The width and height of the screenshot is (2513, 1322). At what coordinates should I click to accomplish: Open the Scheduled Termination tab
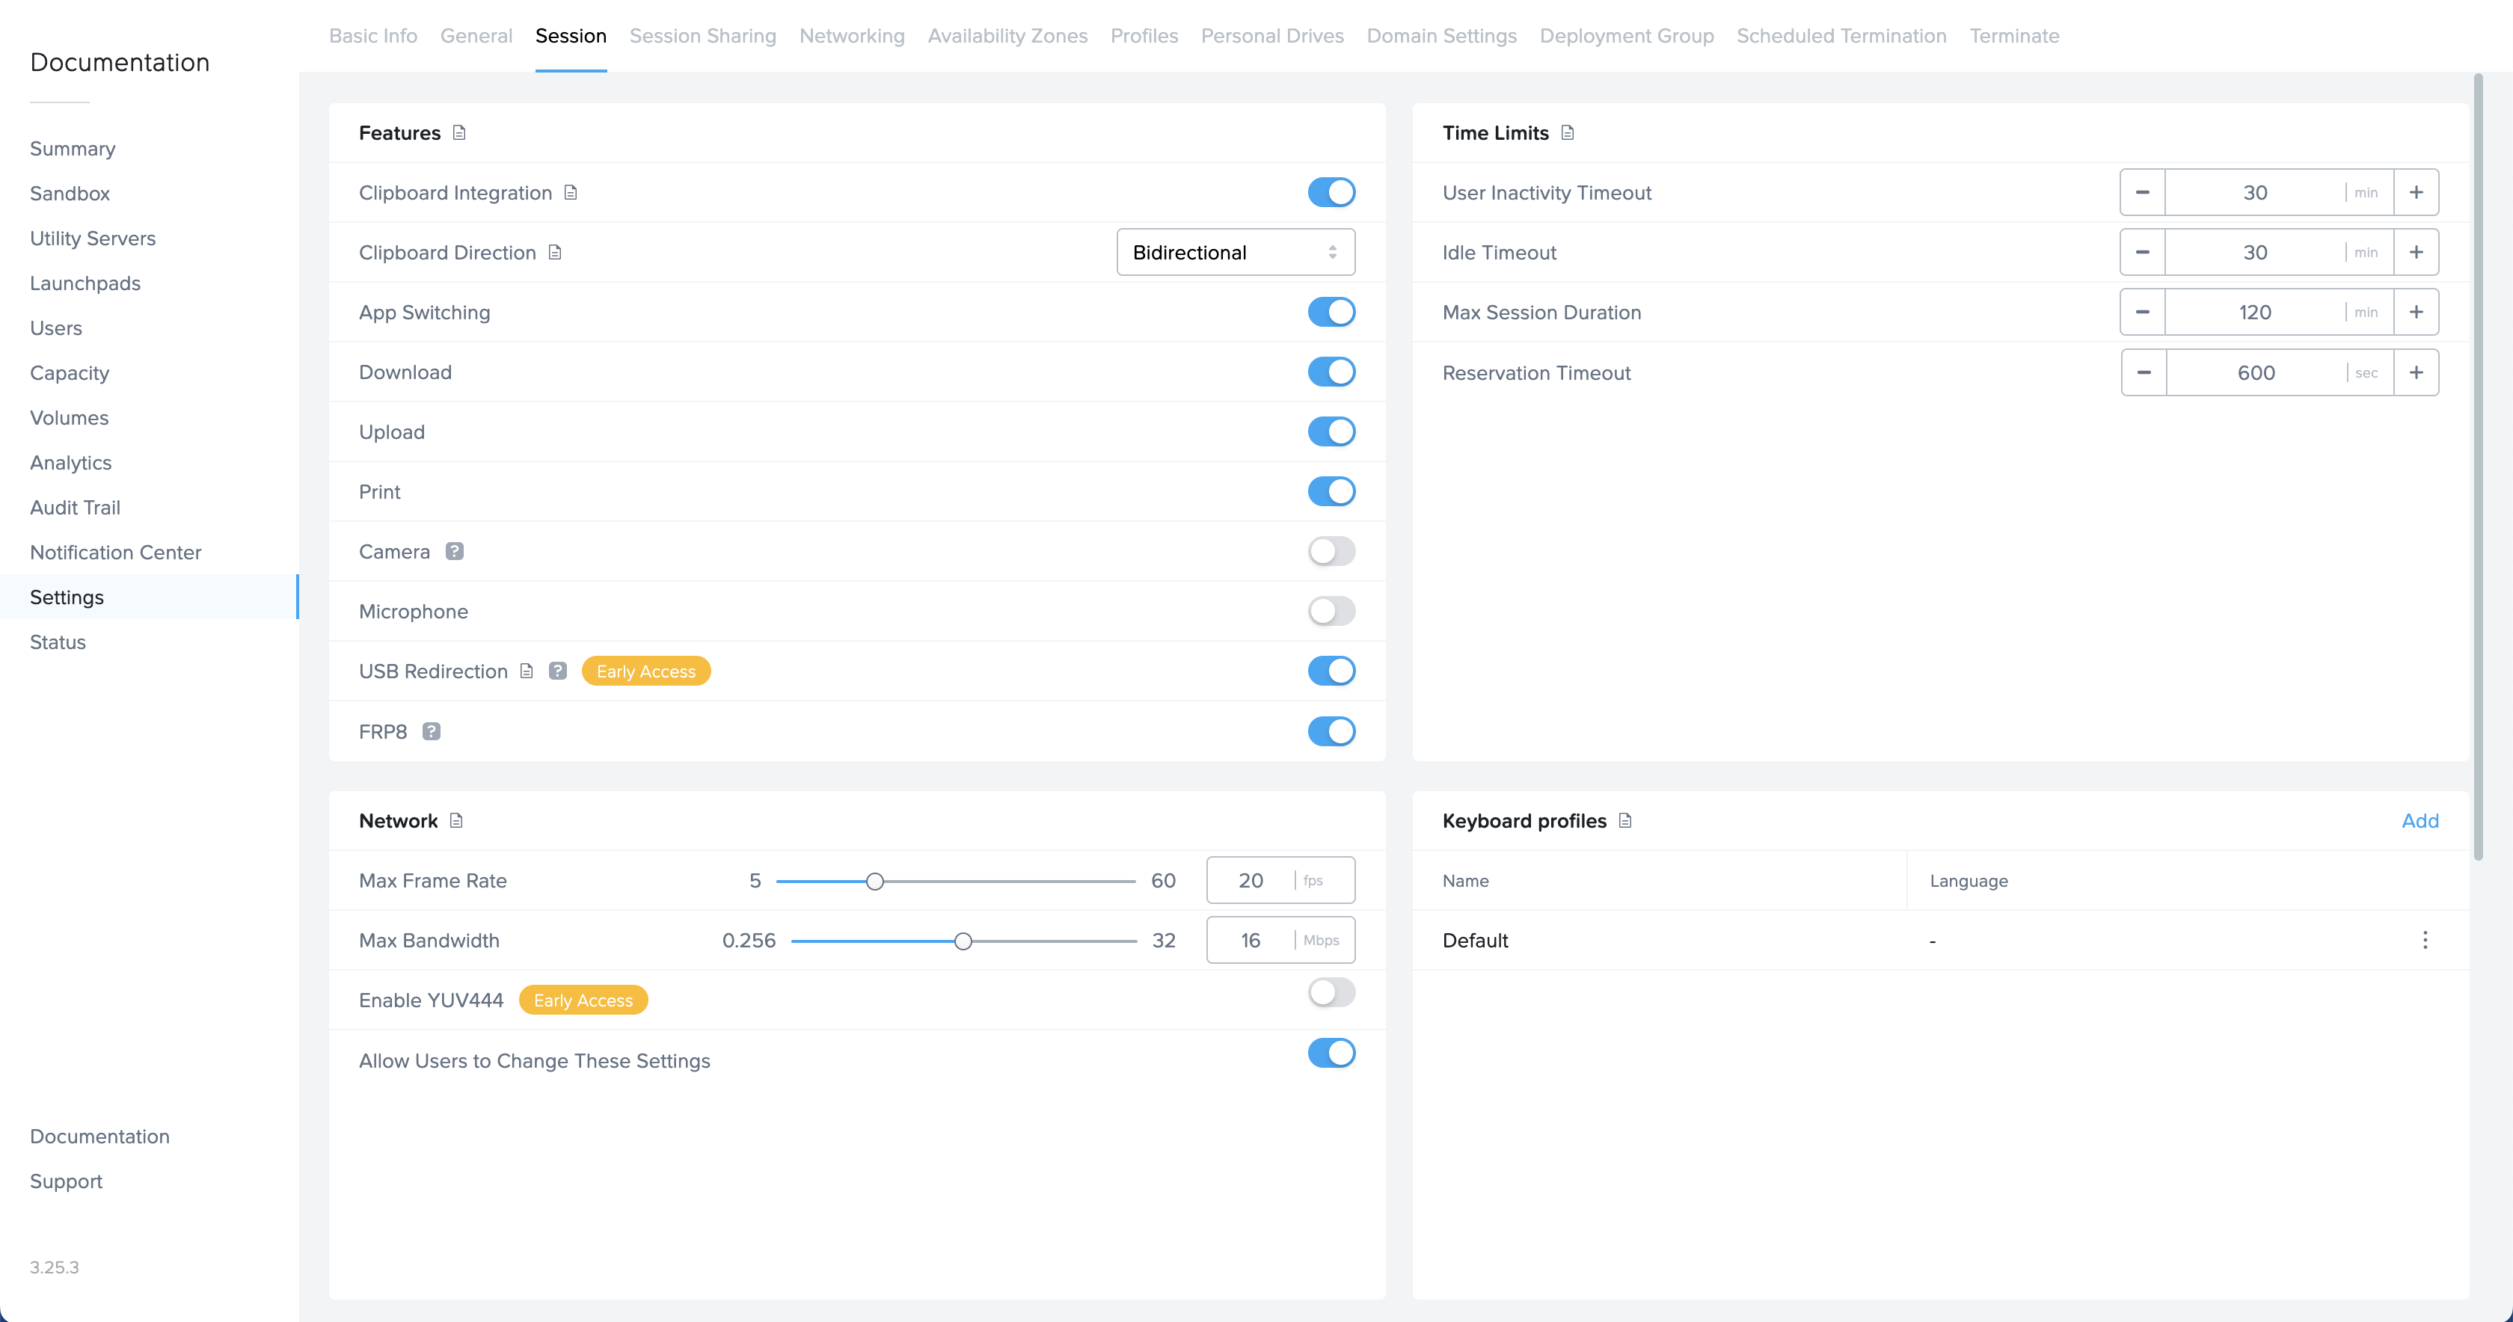(x=1841, y=36)
